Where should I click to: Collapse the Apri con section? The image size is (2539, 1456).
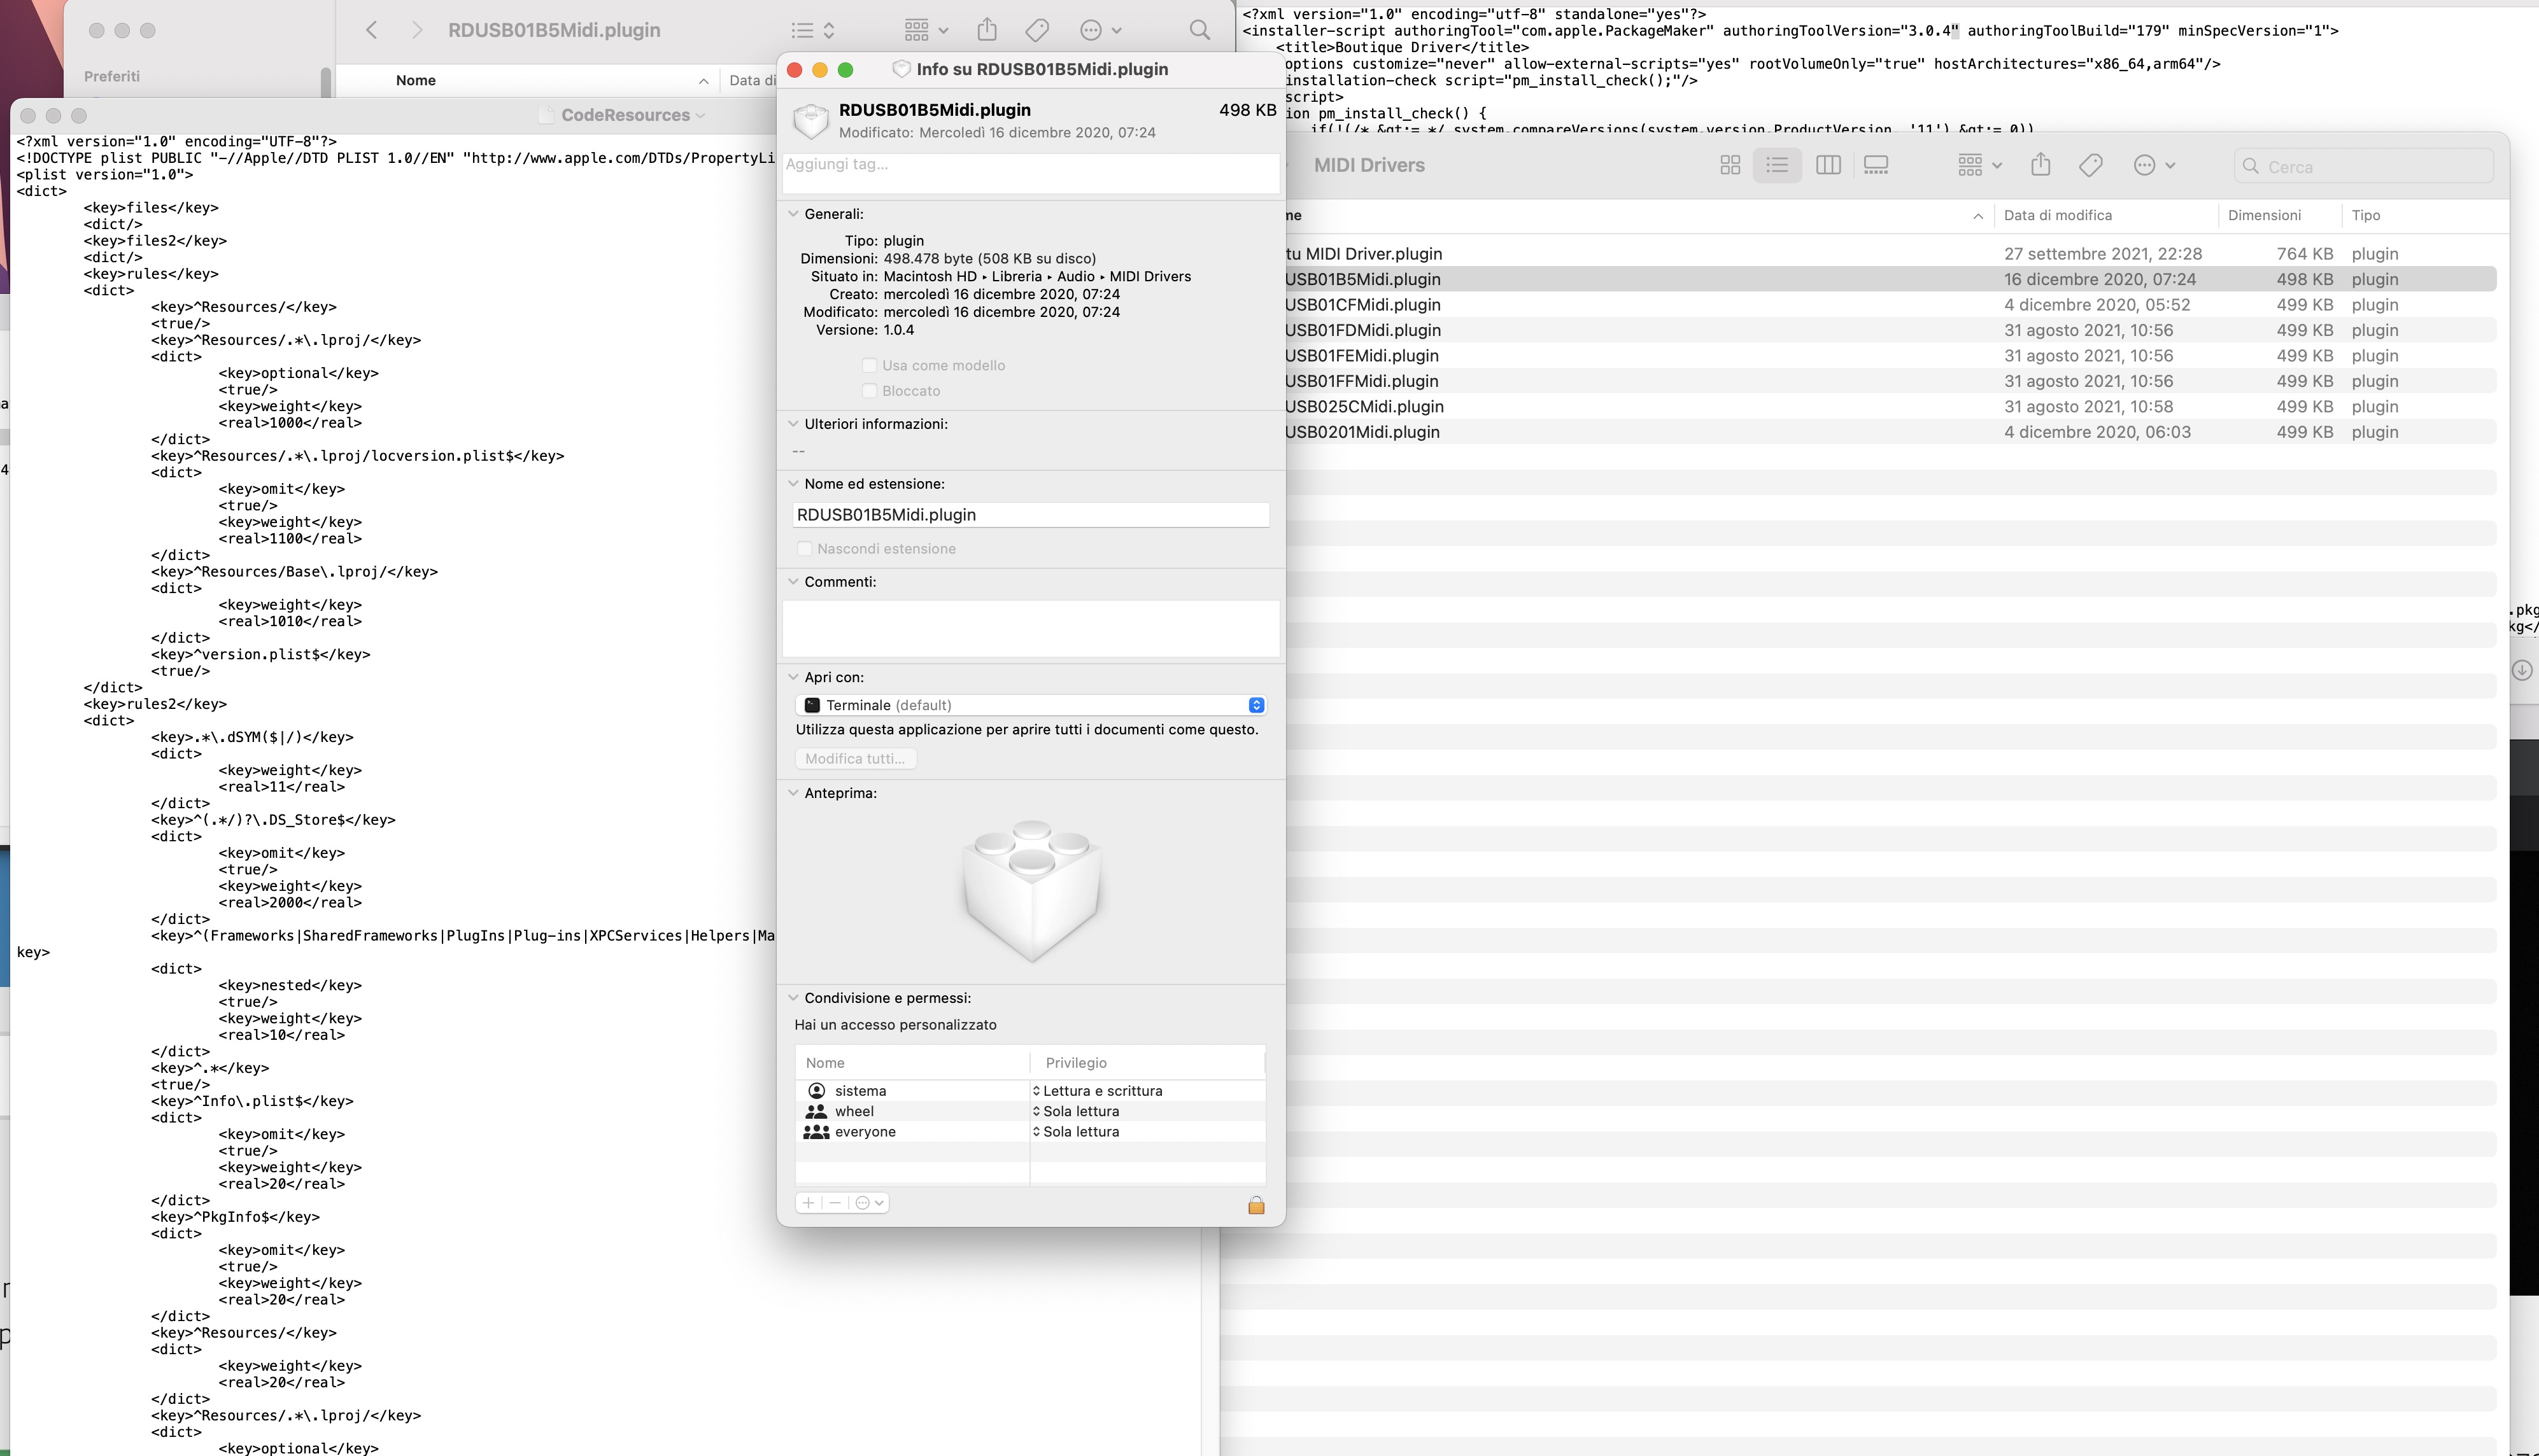tap(793, 677)
